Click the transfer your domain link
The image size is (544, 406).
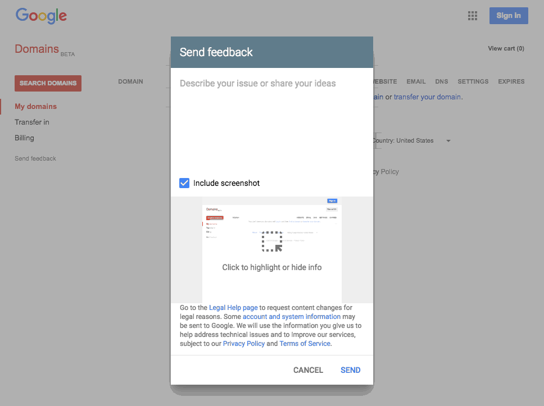(427, 97)
